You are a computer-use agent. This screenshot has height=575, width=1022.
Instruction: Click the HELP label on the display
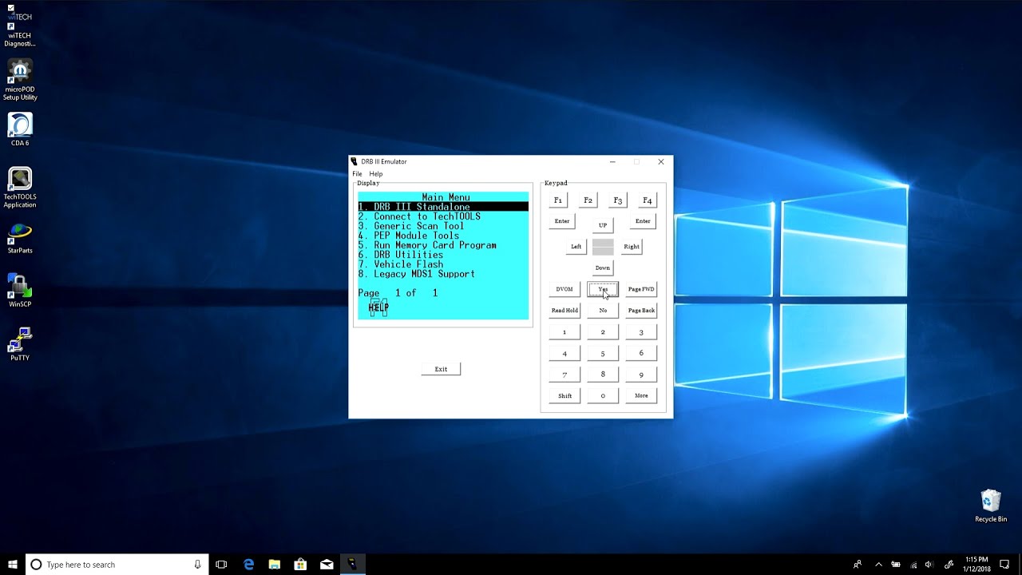point(378,307)
